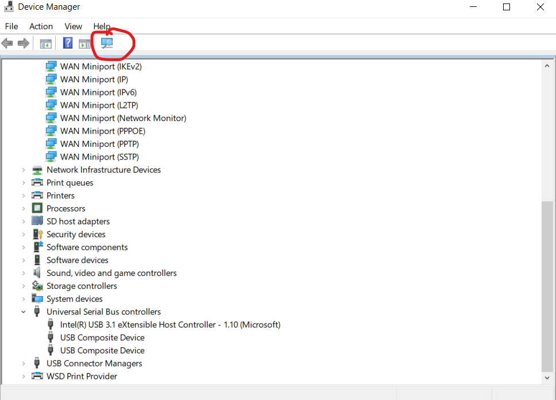The width and height of the screenshot is (556, 400).
Task: Click the Processors chip icon
Action: (37, 208)
